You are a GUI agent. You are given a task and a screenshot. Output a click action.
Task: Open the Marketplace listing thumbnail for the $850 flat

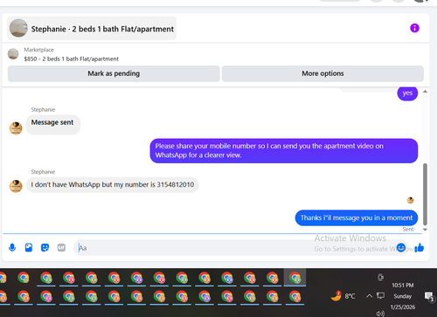(x=13, y=54)
